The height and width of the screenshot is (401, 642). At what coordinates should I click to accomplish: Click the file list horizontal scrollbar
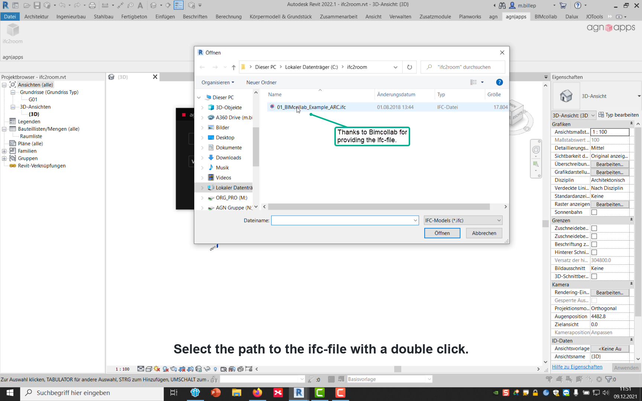tap(379, 207)
